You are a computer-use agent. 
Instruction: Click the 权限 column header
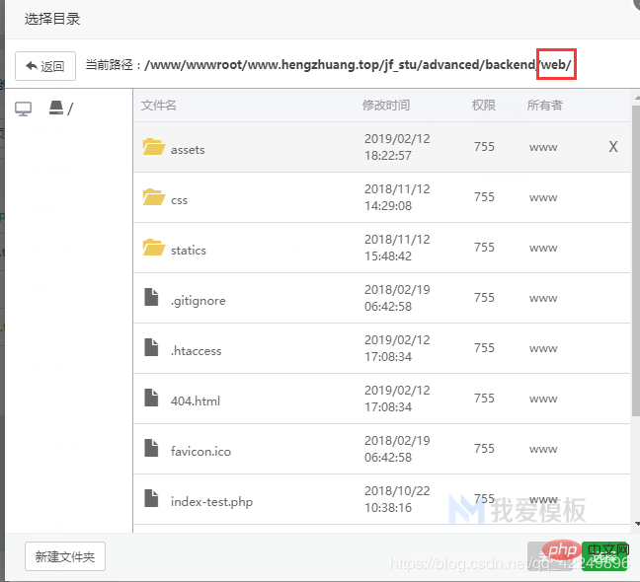[x=484, y=106]
